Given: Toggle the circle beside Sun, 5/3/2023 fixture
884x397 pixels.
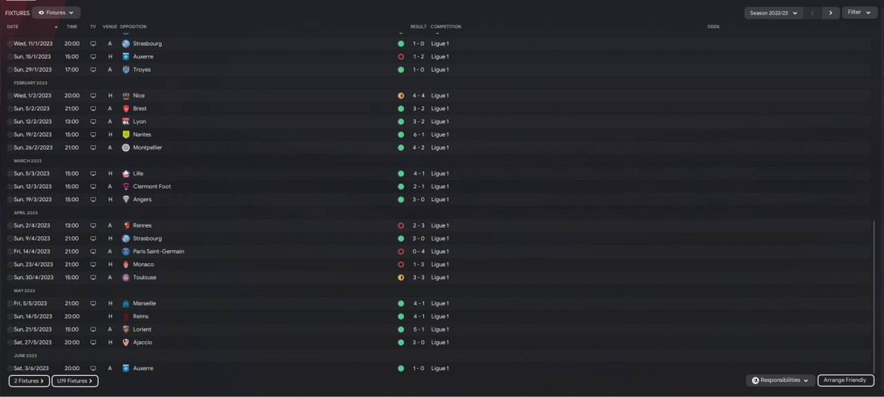Looking at the screenshot, I should 10,174.
